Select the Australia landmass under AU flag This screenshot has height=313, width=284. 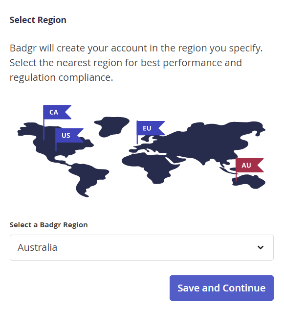(x=248, y=182)
